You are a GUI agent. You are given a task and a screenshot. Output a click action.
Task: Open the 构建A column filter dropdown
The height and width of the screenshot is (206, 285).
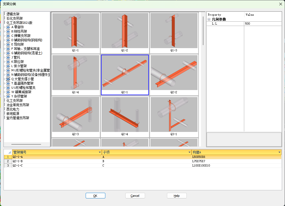click(x=279, y=152)
